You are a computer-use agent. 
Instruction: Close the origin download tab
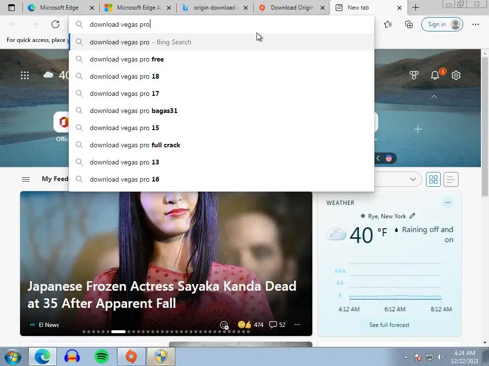click(246, 8)
